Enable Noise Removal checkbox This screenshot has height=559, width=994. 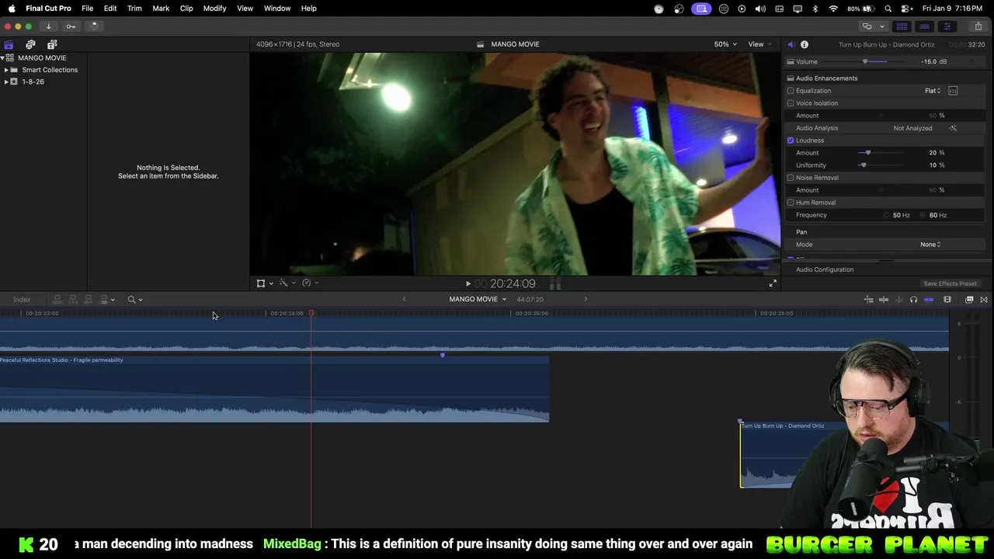tap(791, 178)
